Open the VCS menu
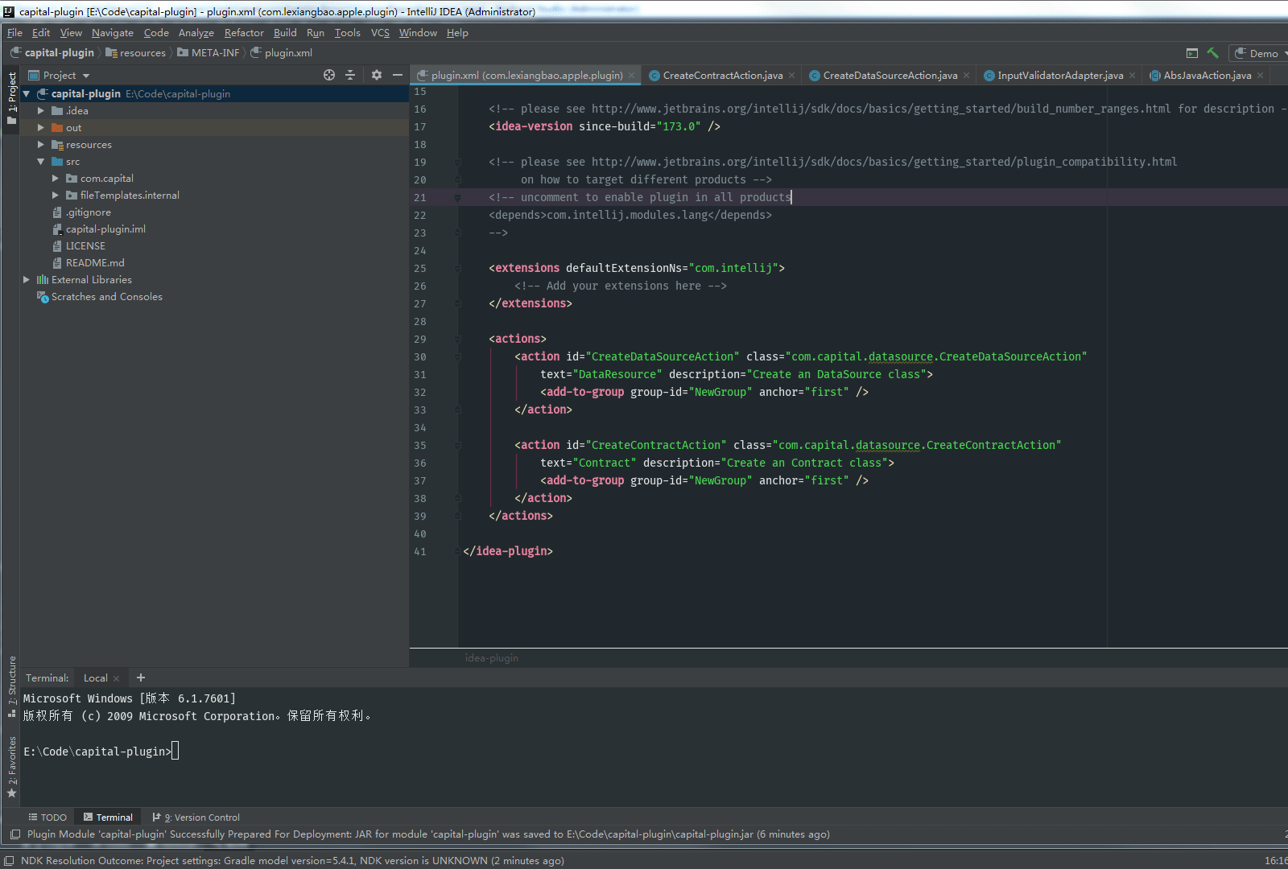This screenshot has width=1288, height=869. coord(380,33)
